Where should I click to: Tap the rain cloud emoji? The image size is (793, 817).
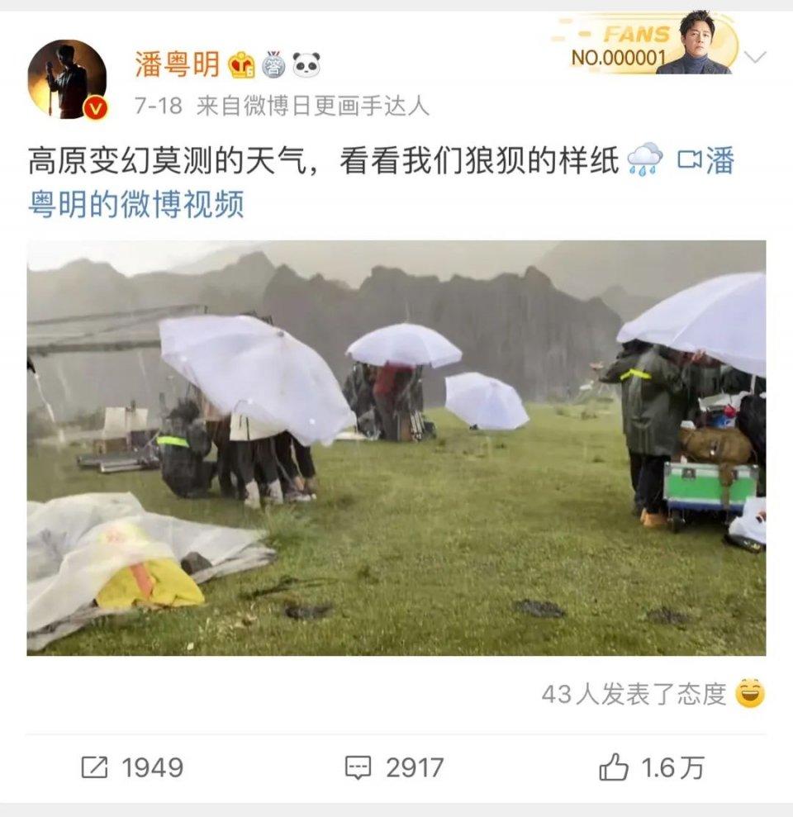[x=645, y=159]
